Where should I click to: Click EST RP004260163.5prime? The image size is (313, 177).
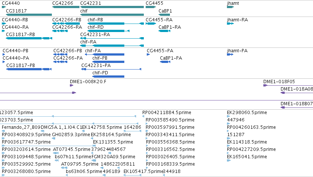pos(251,127)
